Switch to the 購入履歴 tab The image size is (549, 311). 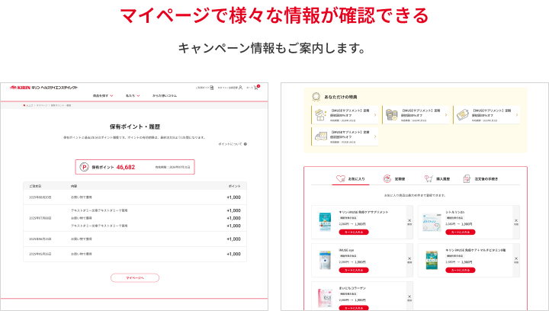[x=437, y=179]
